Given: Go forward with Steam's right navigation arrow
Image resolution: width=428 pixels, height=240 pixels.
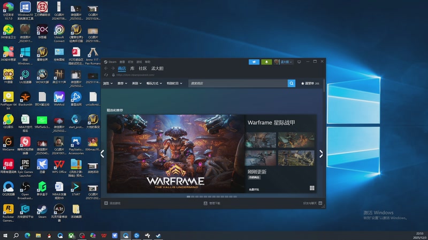Looking at the screenshot, I should click(113, 69).
